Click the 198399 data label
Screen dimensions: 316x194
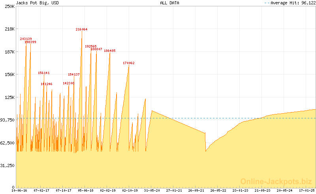[30, 42]
